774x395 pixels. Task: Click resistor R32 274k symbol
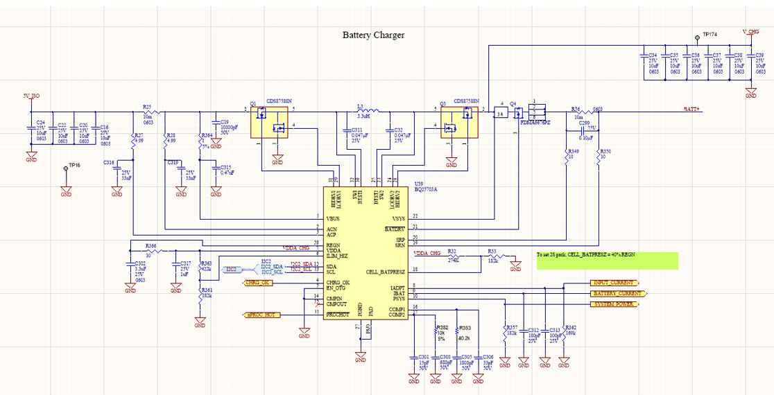tap(454, 256)
